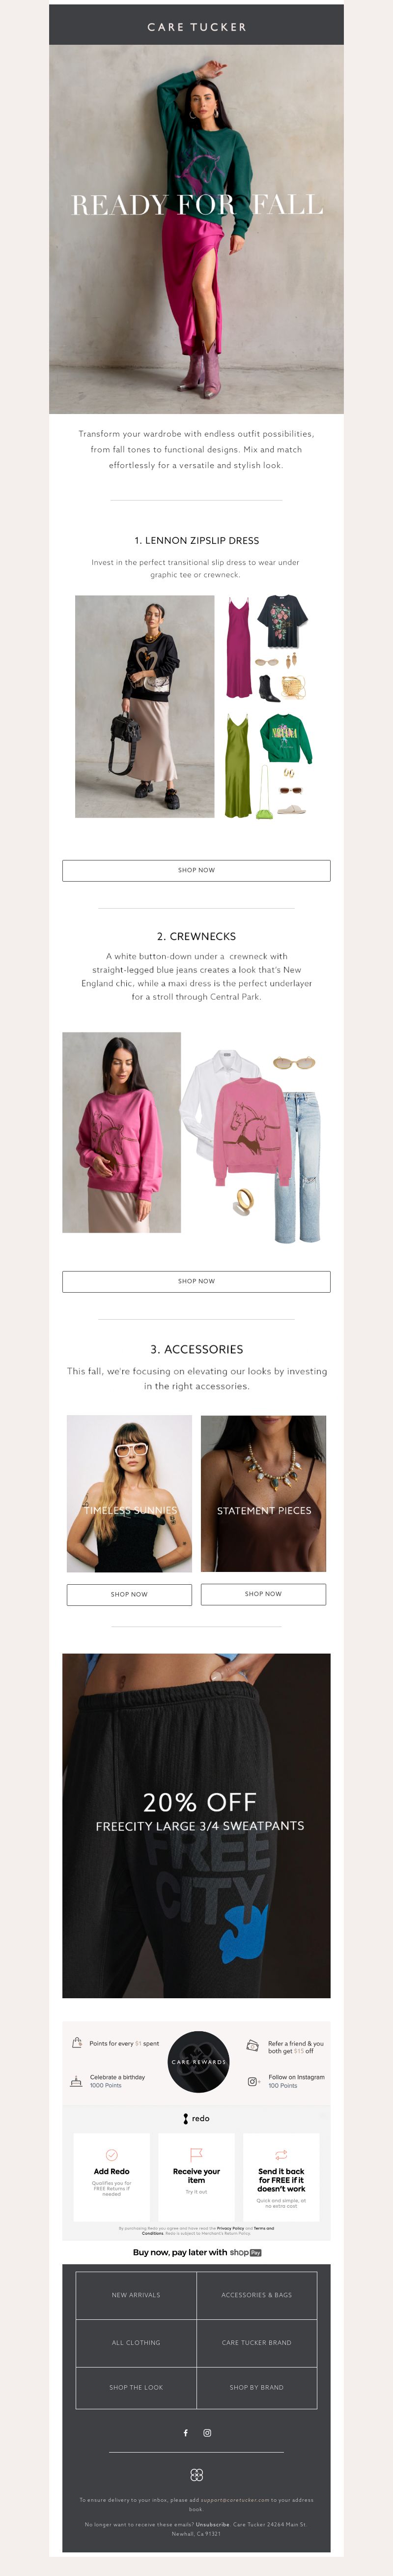The height and width of the screenshot is (2576, 393).
Task: Click the refer a friend money icon
Action: pyautogui.click(x=253, y=2045)
